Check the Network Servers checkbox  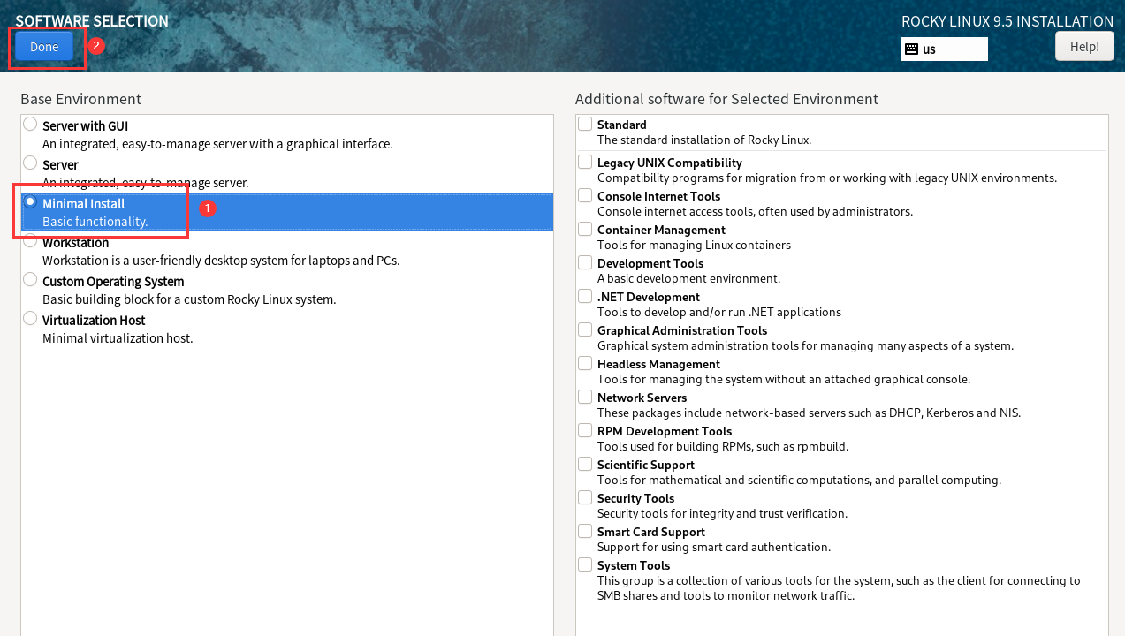585,397
